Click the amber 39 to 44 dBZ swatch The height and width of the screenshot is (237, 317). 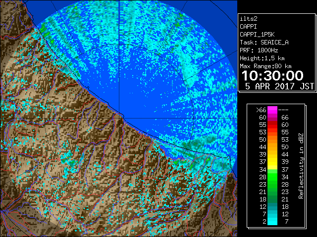pos(272,155)
